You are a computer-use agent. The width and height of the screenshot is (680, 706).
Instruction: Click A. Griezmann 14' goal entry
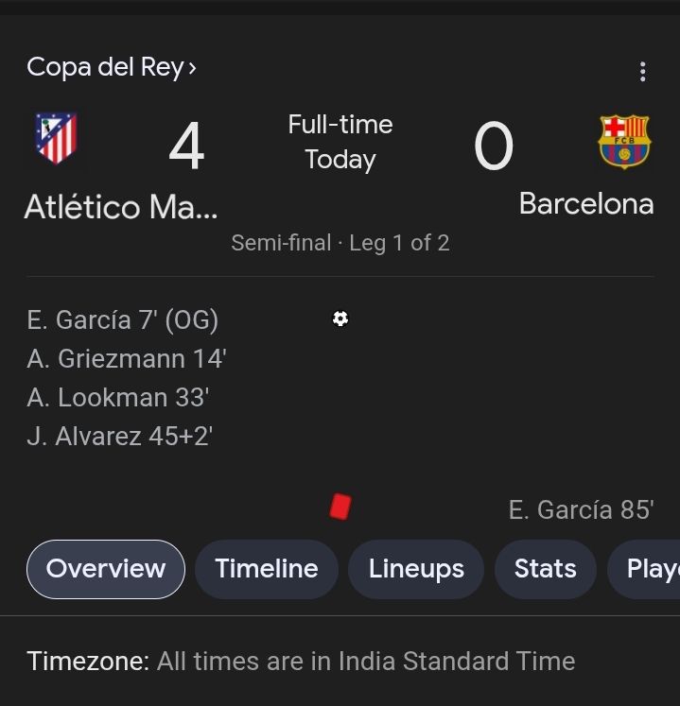pos(127,359)
